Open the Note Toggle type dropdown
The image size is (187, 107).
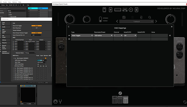coord(82,35)
